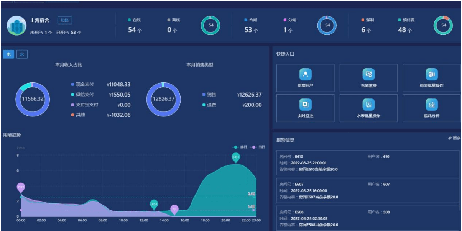Open the 实时监控 icon

305,105
